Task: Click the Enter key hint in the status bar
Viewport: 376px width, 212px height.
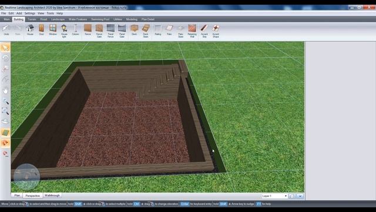Action: pos(184,204)
